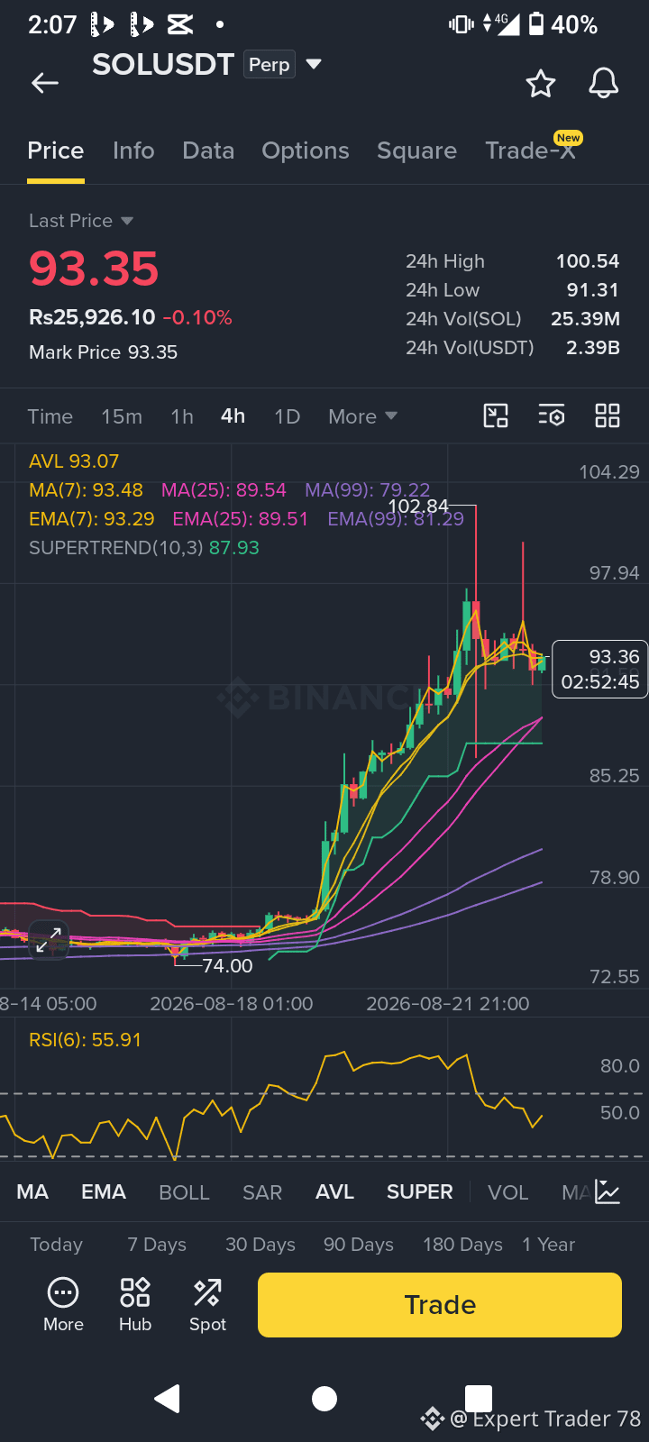Tap the RSI(6): 55.91 label
Screen dimensions: 649x1442
click(x=86, y=1040)
